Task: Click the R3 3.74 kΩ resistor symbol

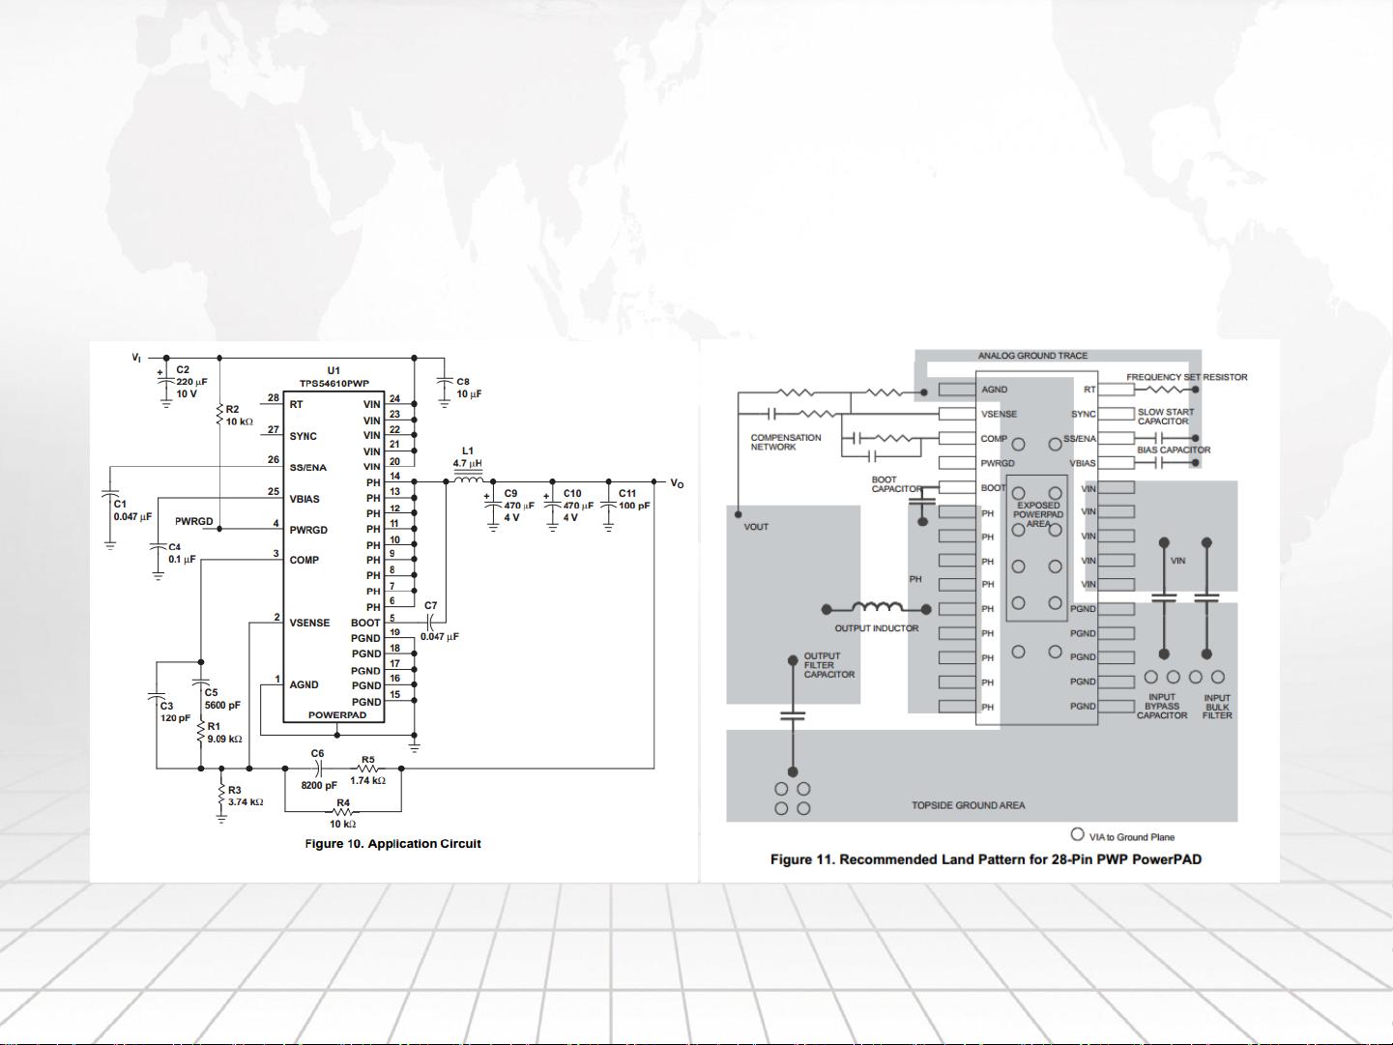Action: click(x=221, y=796)
